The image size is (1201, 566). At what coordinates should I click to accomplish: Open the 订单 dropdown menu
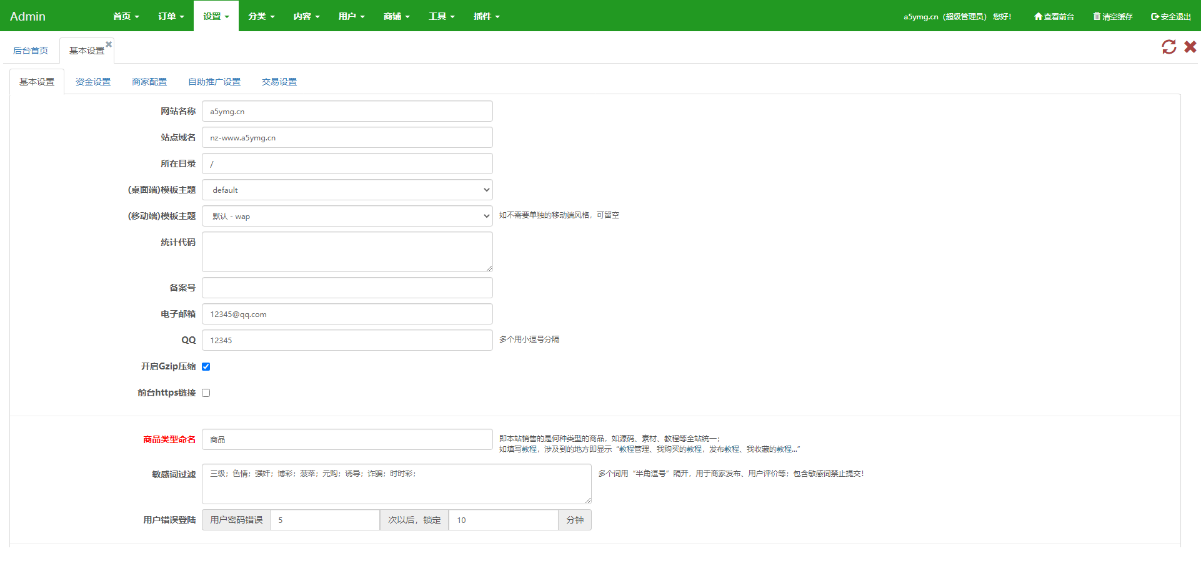pyautogui.click(x=171, y=16)
